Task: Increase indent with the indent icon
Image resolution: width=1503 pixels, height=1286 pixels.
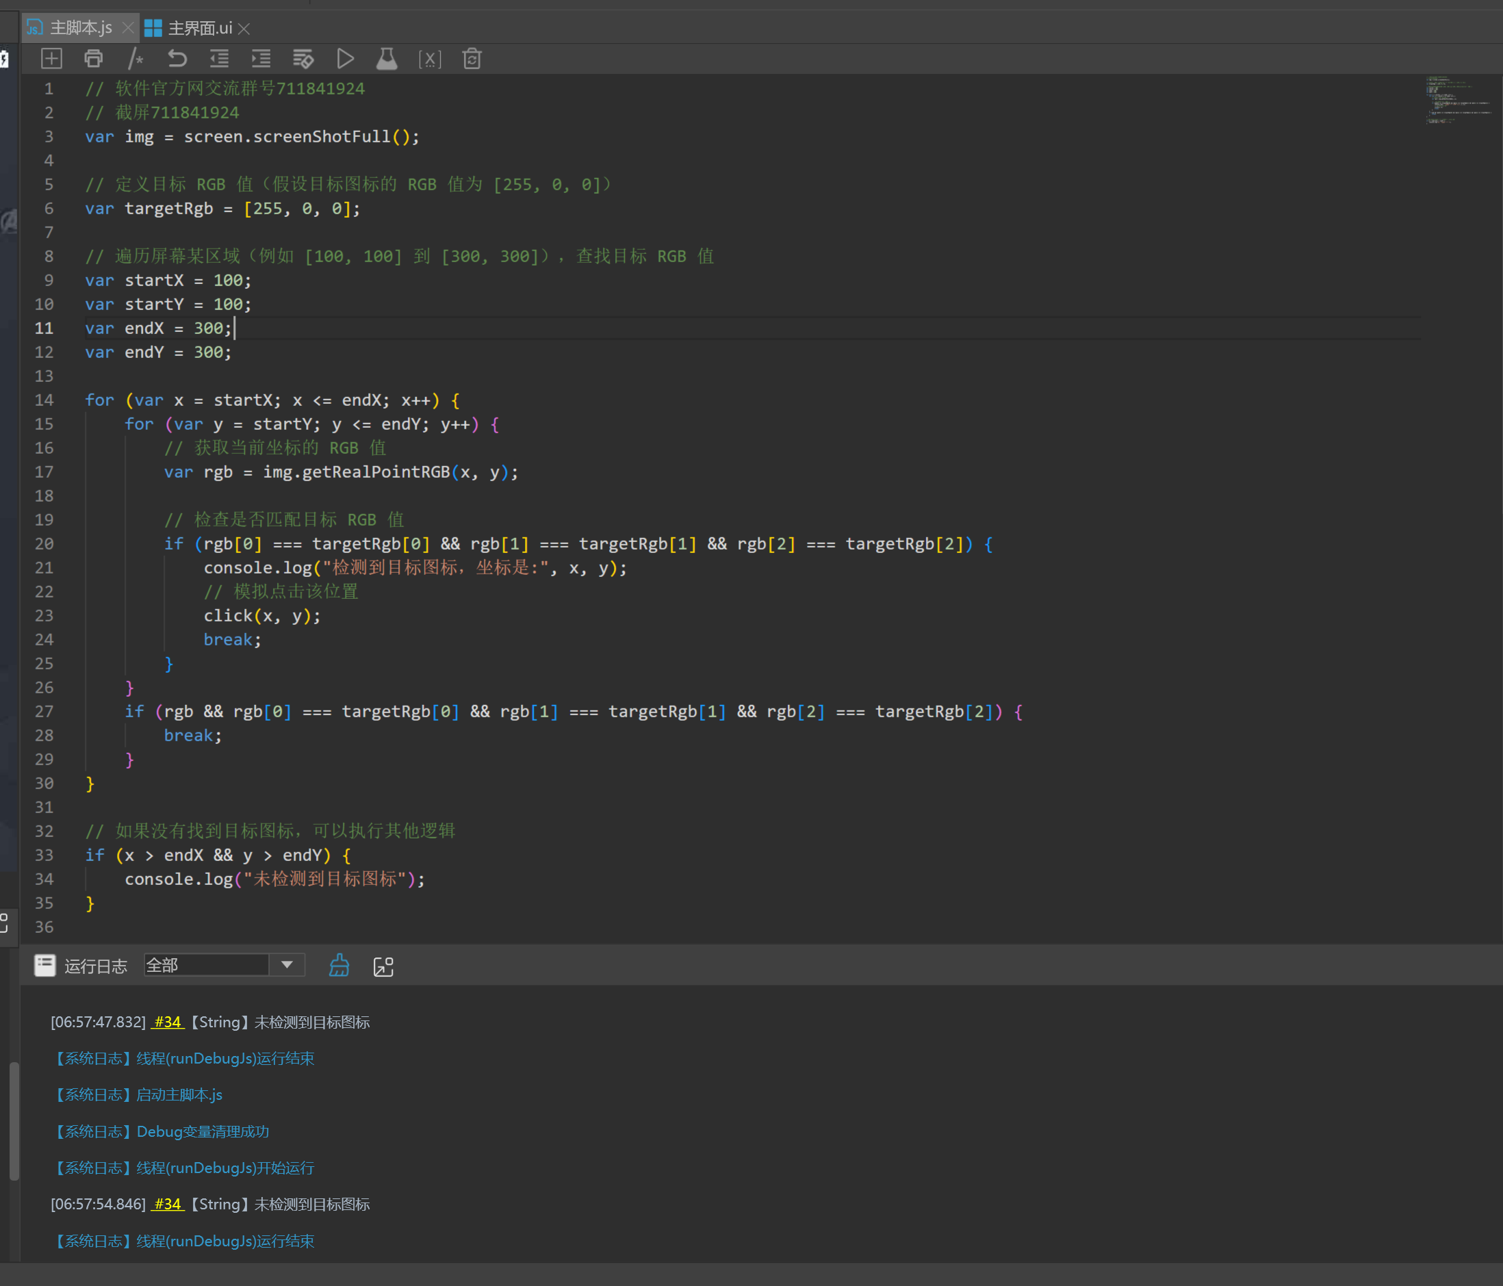Action: pyautogui.click(x=260, y=59)
